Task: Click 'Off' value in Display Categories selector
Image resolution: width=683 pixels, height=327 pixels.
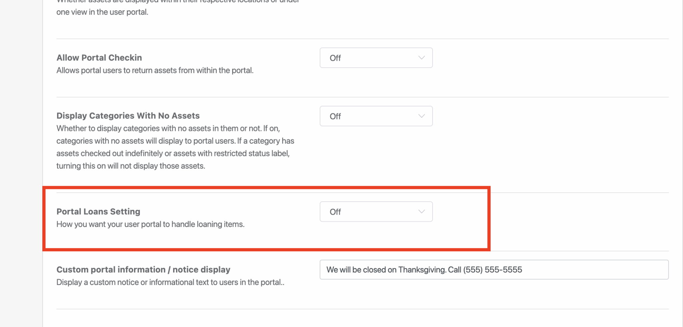Action: click(x=335, y=117)
